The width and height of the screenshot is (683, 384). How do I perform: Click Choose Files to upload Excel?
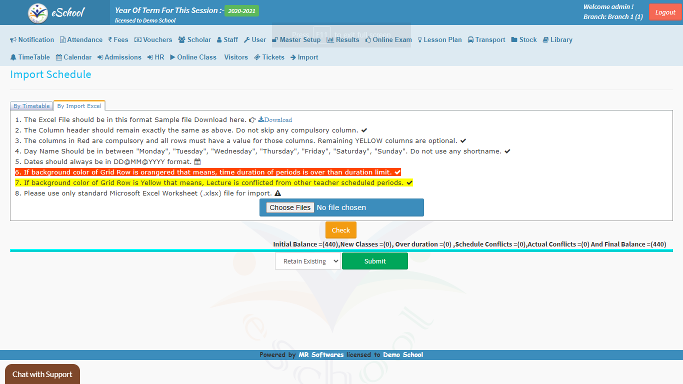point(290,207)
